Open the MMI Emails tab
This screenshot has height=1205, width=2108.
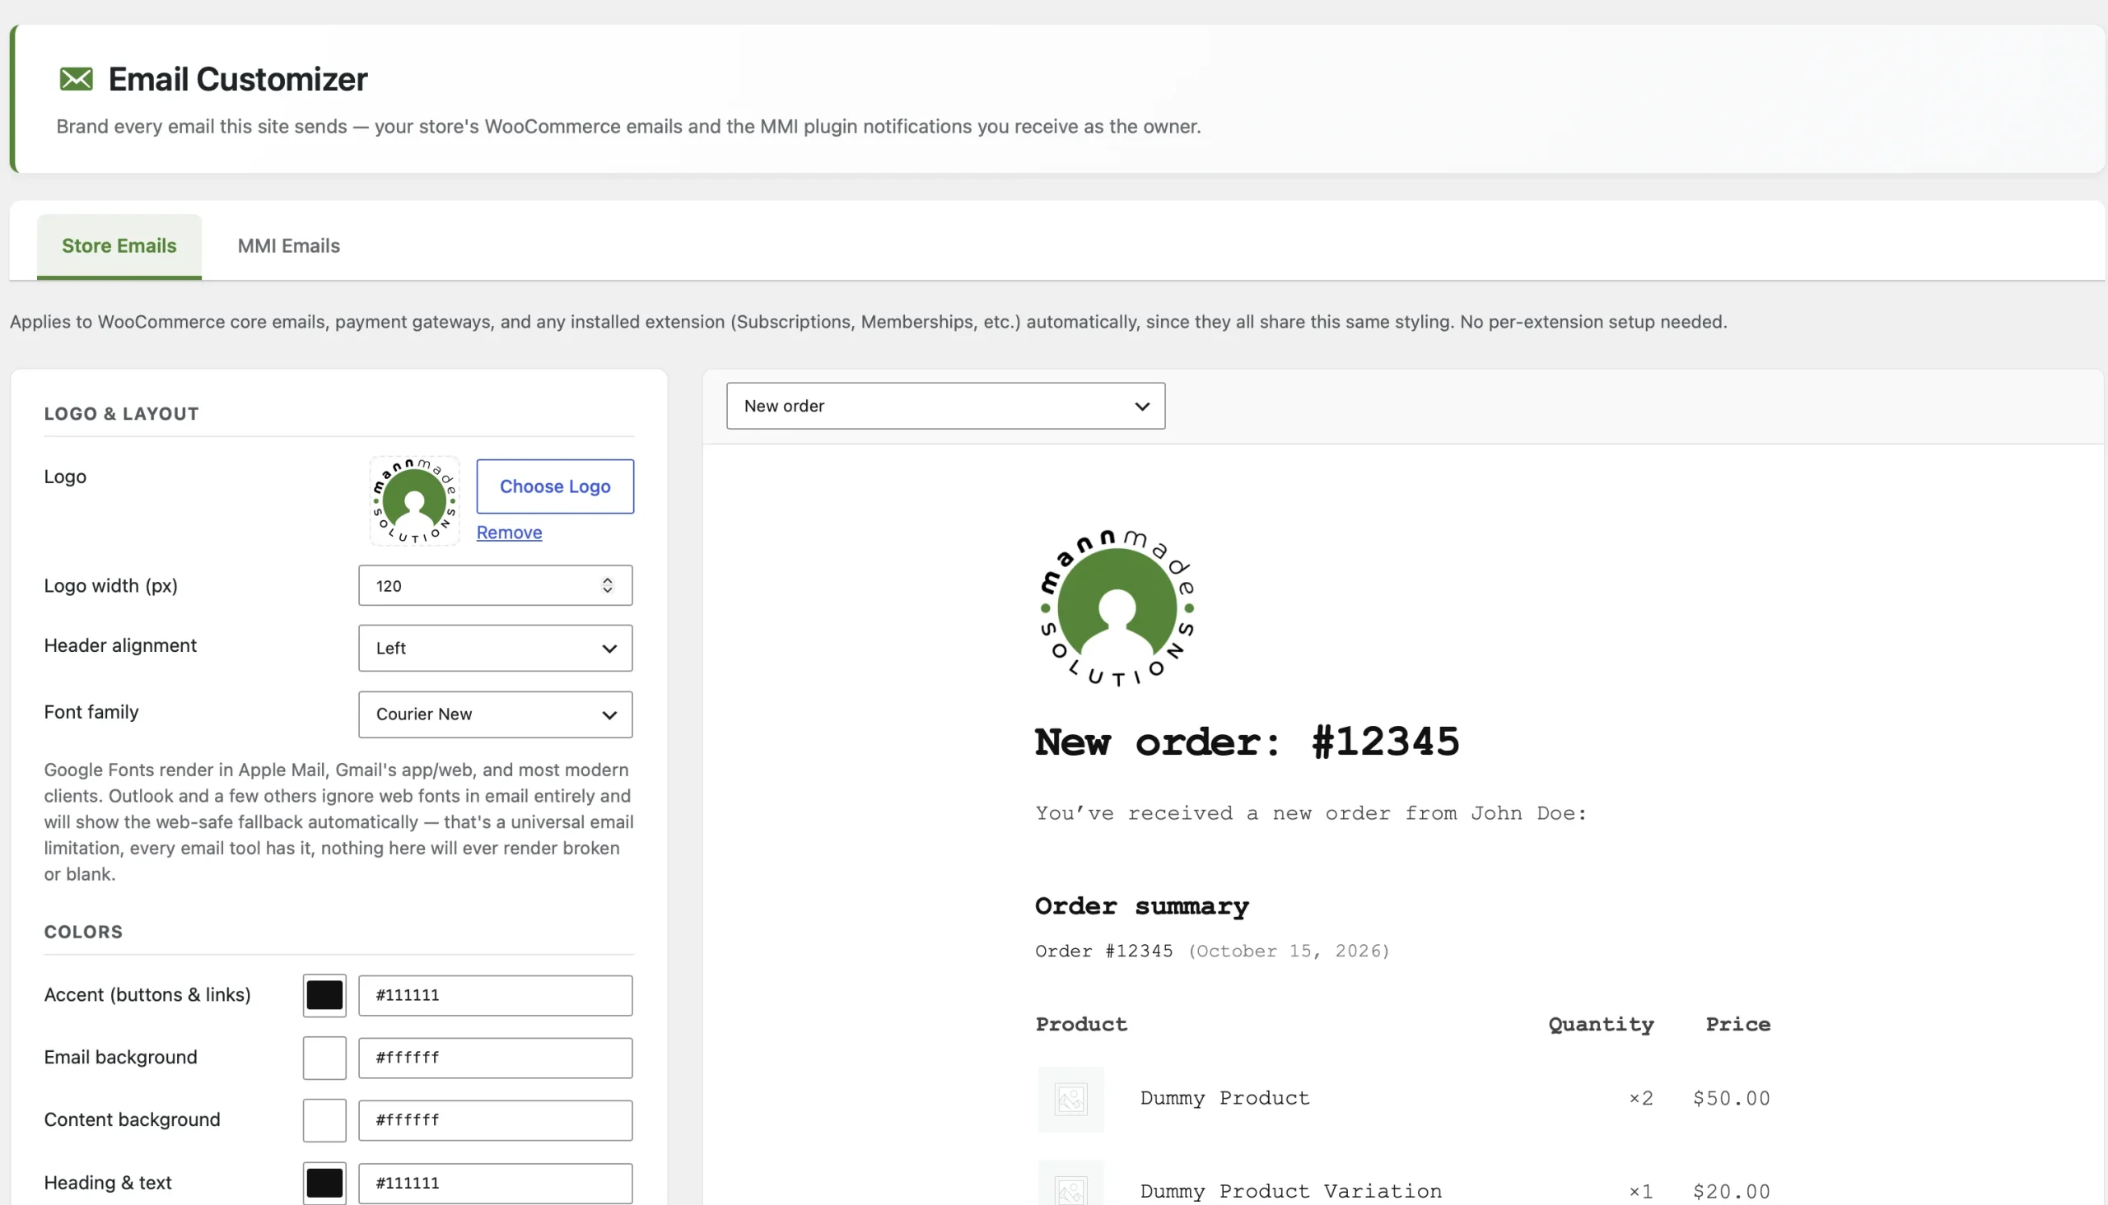(289, 246)
